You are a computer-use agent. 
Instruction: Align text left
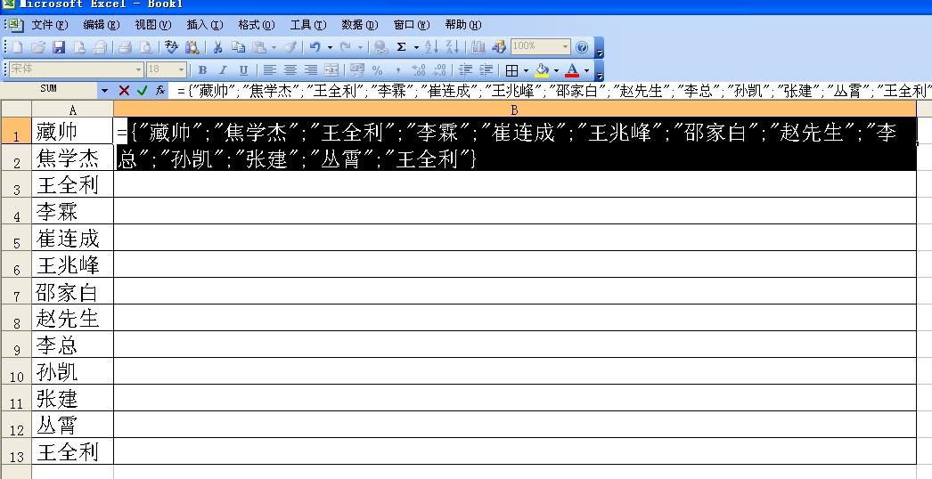click(269, 70)
